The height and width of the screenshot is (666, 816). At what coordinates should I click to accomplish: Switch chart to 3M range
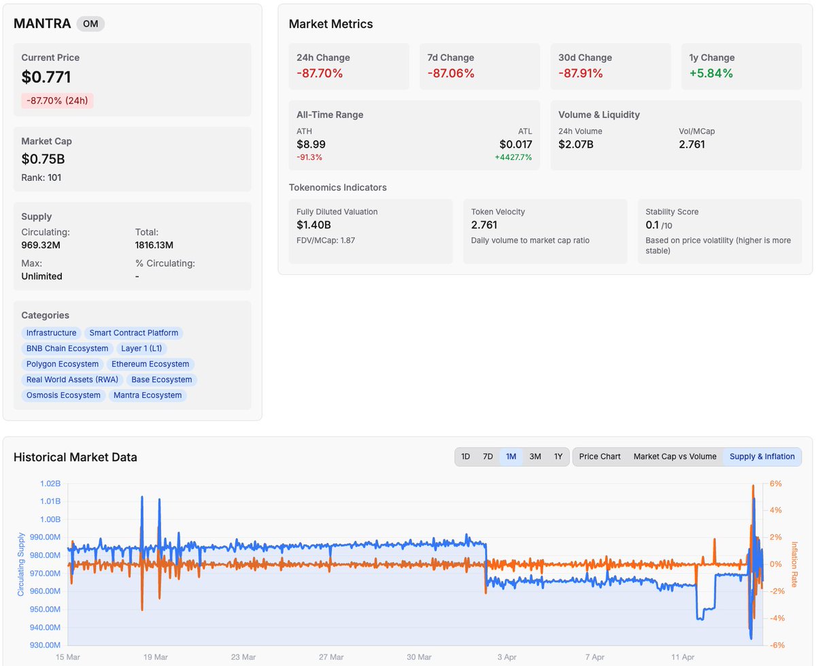[x=535, y=456]
